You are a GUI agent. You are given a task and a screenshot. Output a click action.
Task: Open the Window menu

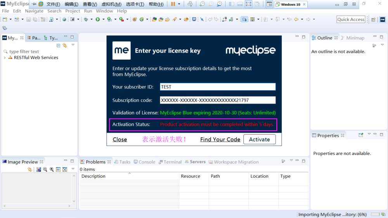(104, 11)
